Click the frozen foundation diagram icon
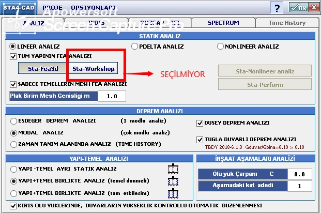 click(172, 181)
